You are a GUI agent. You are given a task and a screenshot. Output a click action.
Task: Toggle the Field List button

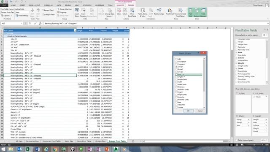(190, 12)
